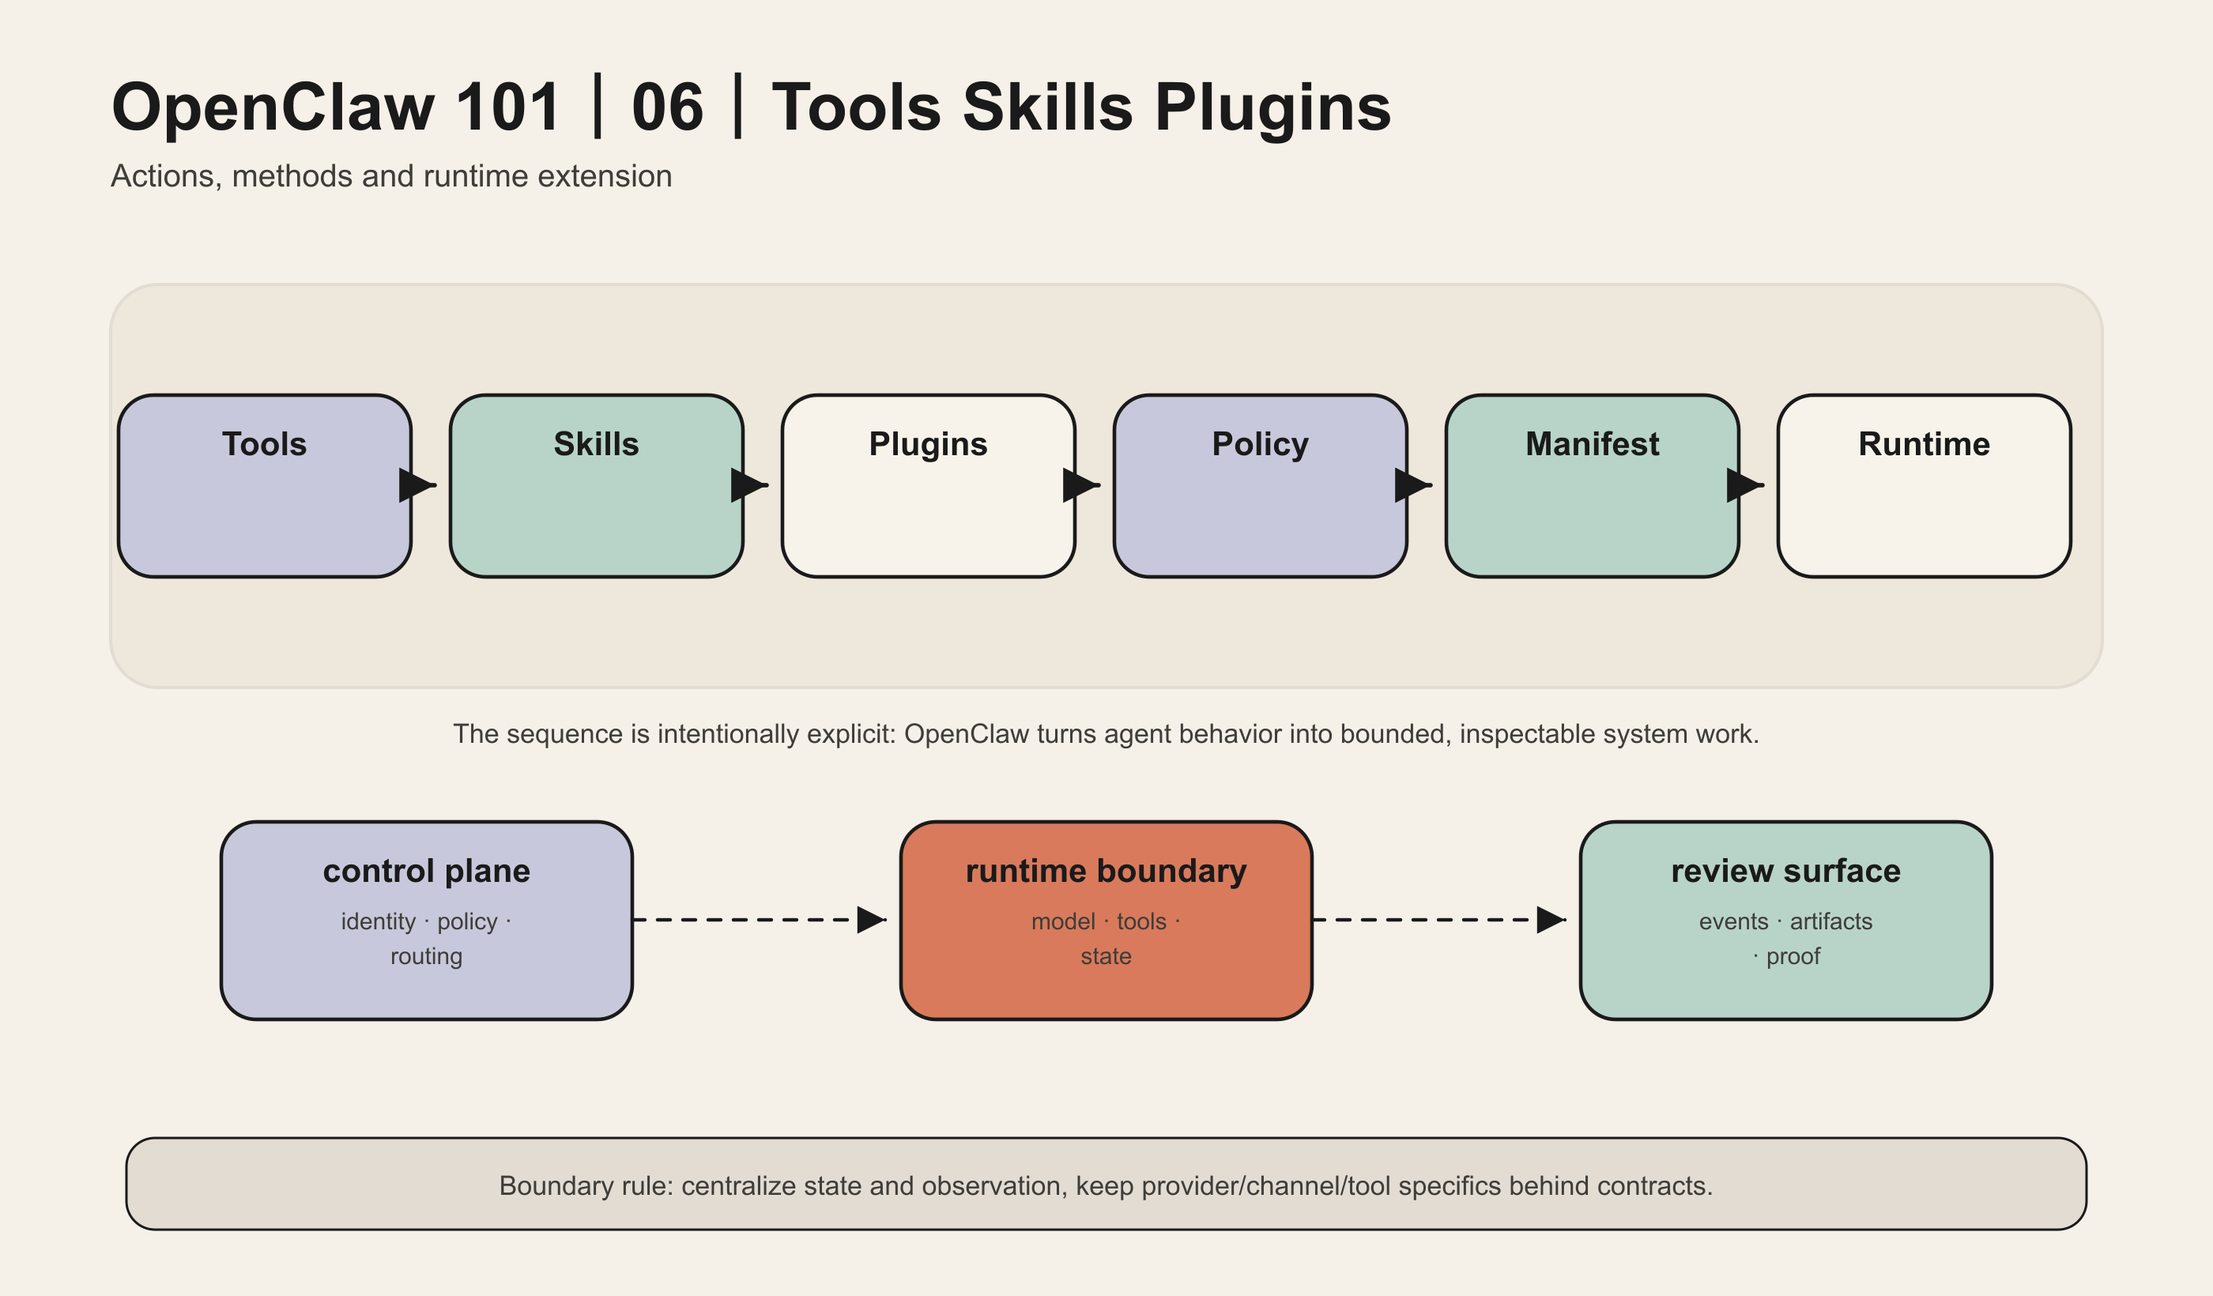This screenshot has width=2213, height=1296.
Task: Click 'model · tools · state' text
Action: 1106,939
